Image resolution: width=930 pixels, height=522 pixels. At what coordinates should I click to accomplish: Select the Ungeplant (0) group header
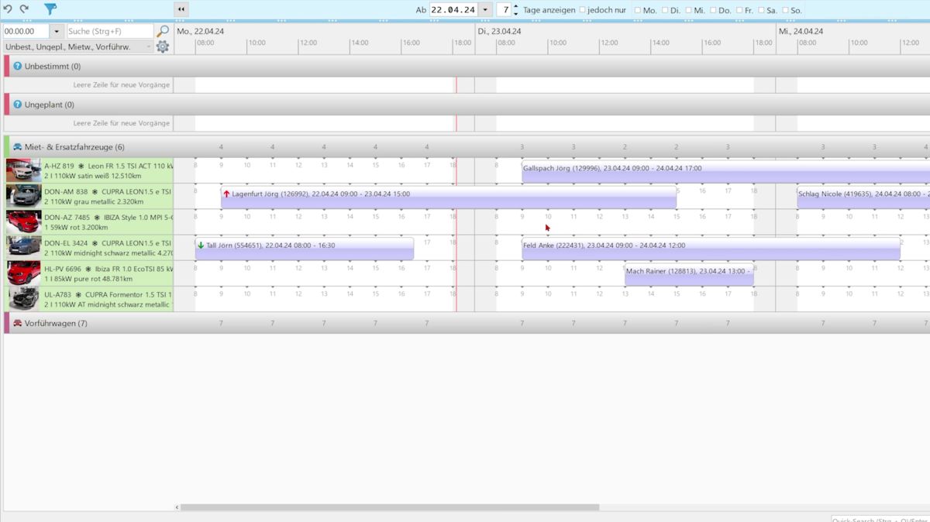tap(50, 105)
